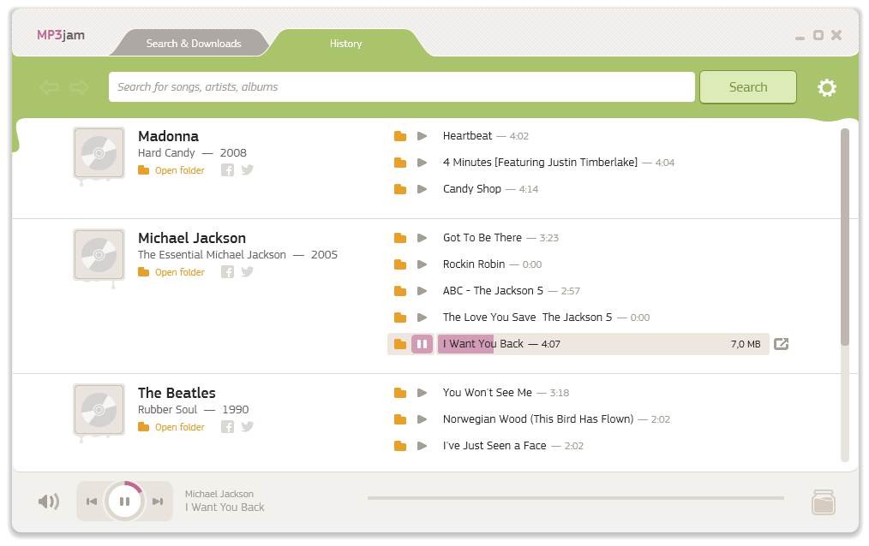869x546 pixels.
Task: Share Michael Jackson album on Facebook
Action: pyautogui.click(x=227, y=271)
